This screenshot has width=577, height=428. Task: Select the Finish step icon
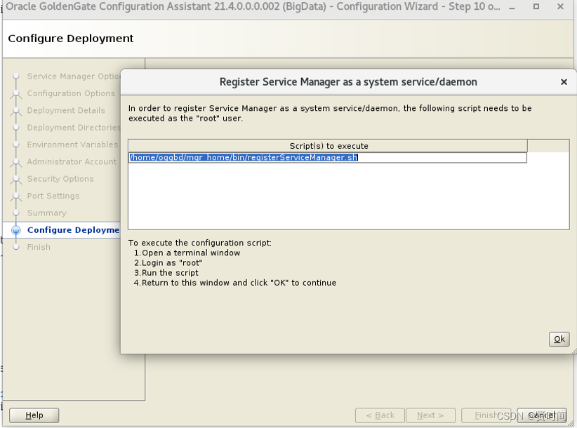16,247
